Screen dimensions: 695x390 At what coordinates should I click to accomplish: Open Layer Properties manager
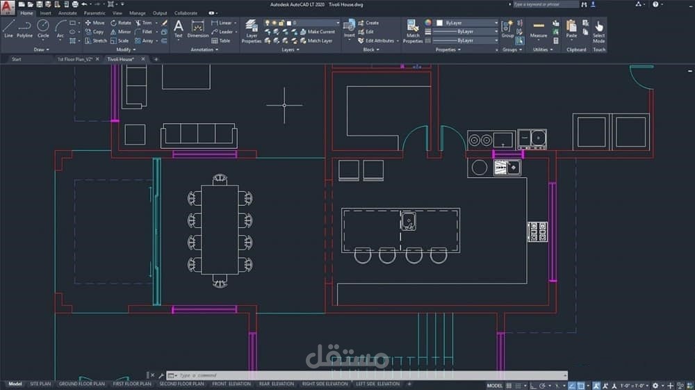tap(252, 31)
